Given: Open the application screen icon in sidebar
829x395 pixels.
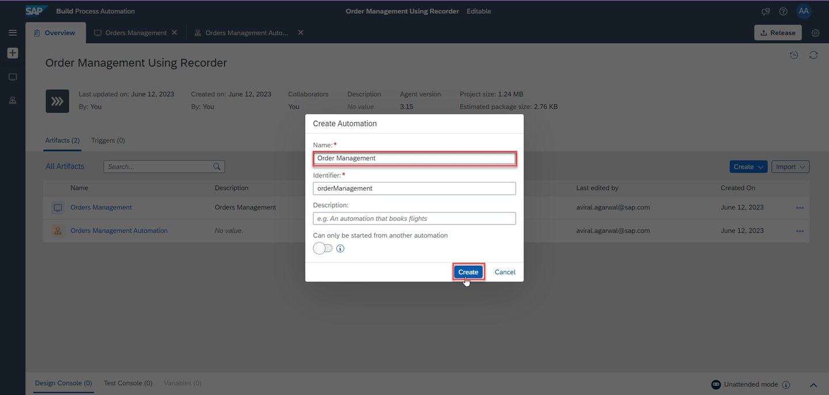Looking at the screenshot, I should (13, 77).
